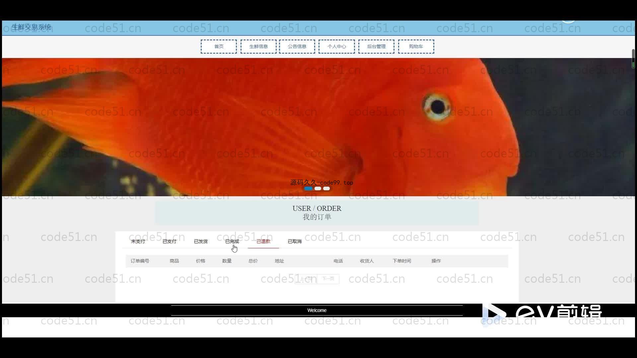Click the red fish banner image

pyautogui.click(x=318, y=127)
